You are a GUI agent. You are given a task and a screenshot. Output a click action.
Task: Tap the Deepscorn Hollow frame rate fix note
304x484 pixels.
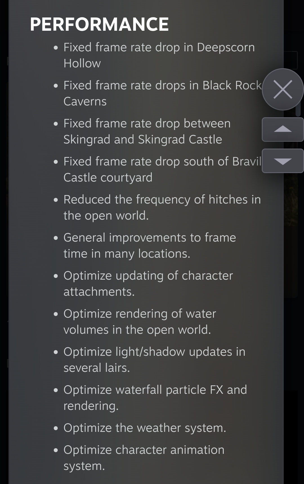point(159,55)
